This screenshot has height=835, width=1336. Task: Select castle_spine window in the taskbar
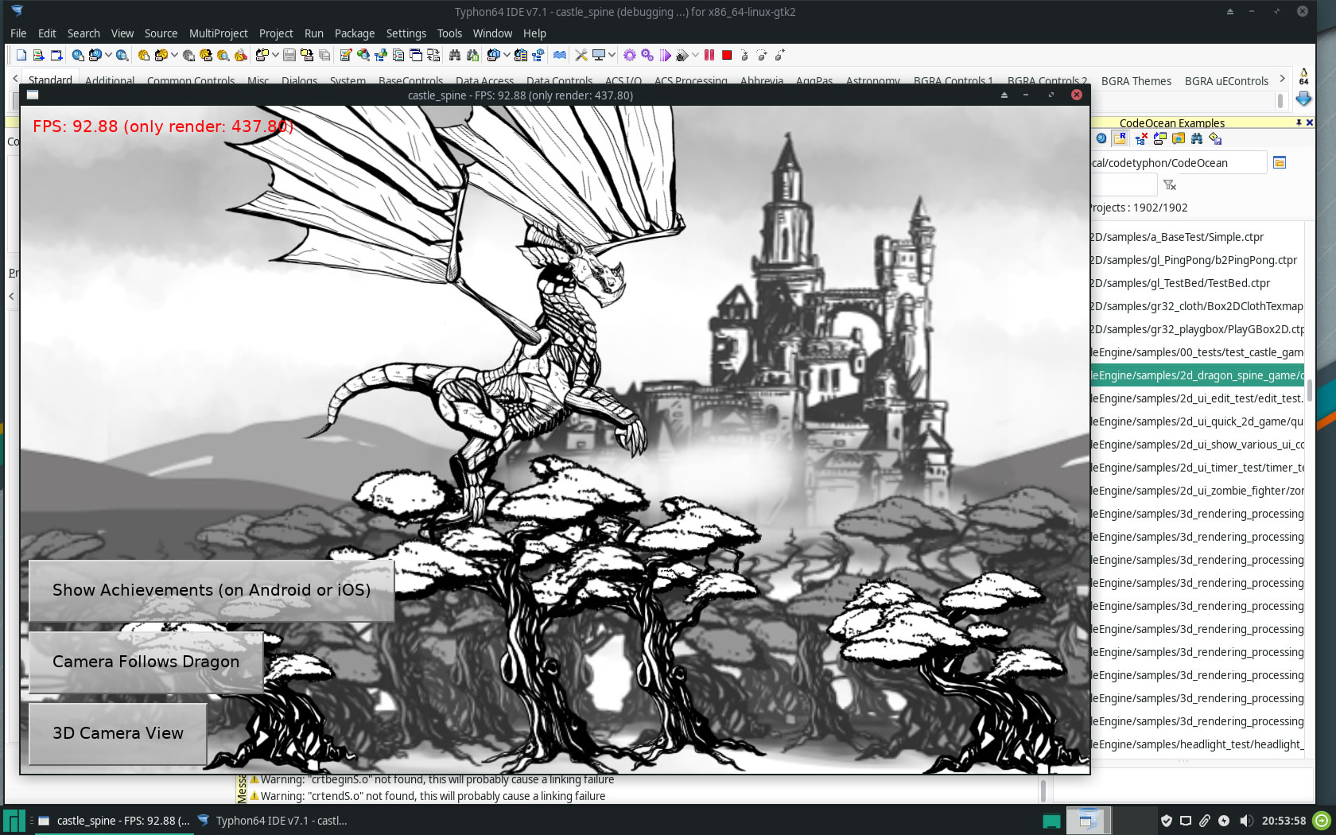[x=114, y=821]
